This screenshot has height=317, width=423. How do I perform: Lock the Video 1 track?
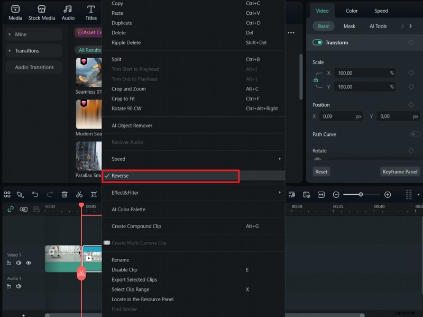pos(9,263)
